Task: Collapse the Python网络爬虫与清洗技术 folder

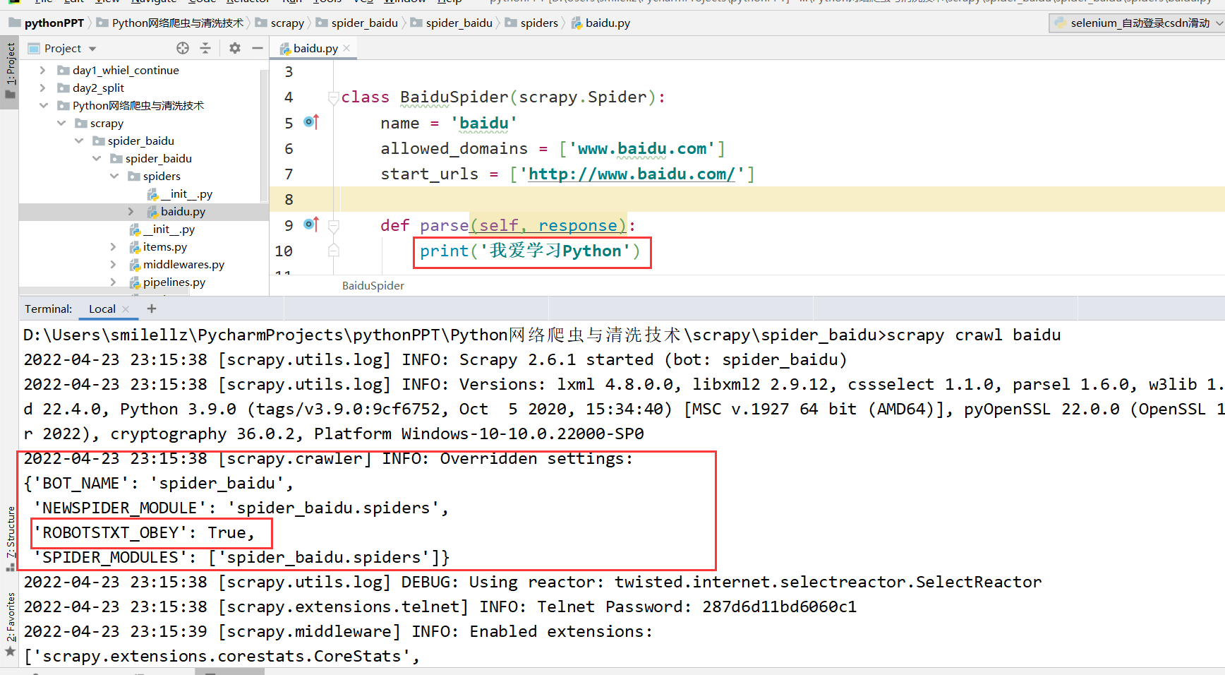Action: tap(43, 105)
